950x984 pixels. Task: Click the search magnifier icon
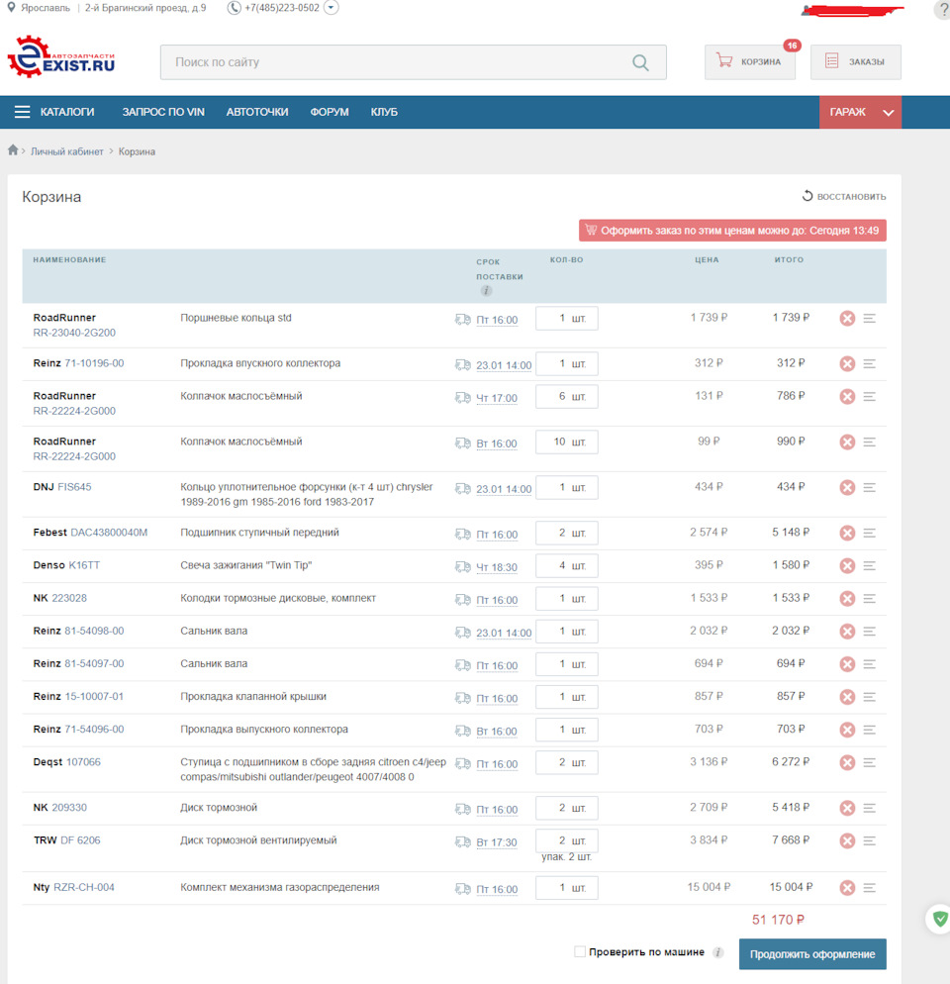click(x=640, y=62)
